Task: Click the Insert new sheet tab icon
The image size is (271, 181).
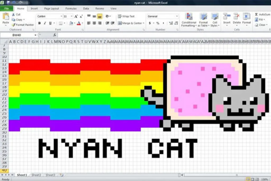Action: 61,175
